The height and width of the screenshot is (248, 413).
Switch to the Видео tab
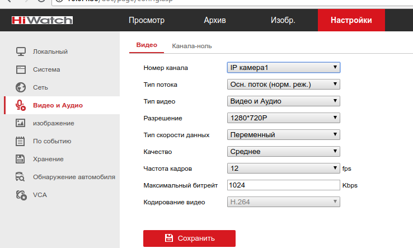click(147, 45)
